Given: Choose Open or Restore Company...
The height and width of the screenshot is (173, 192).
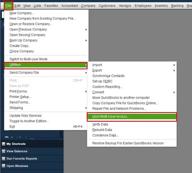Looking at the screenshot, I should pos(46,24).
